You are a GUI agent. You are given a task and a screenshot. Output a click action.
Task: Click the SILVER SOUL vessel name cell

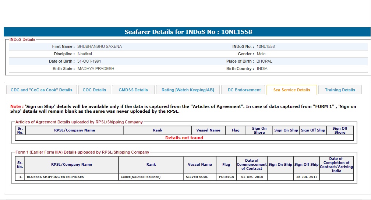(197, 177)
